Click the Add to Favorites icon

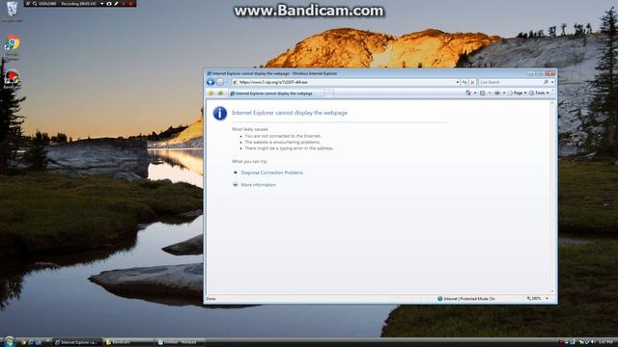coord(221,93)
